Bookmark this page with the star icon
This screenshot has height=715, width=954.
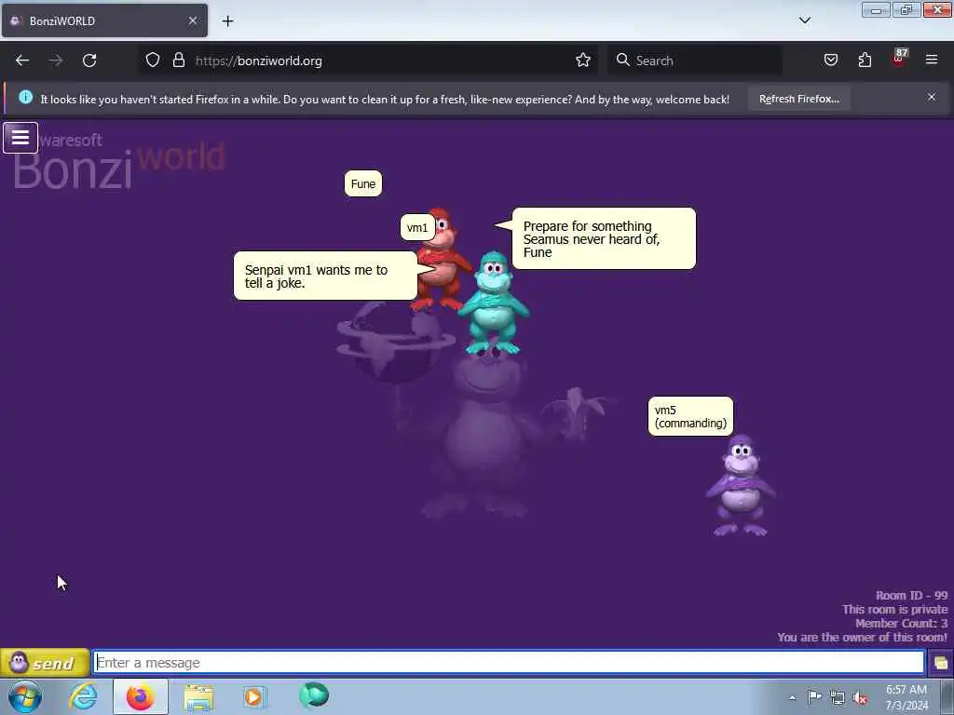pyautogui.click(x=583, y=61)
